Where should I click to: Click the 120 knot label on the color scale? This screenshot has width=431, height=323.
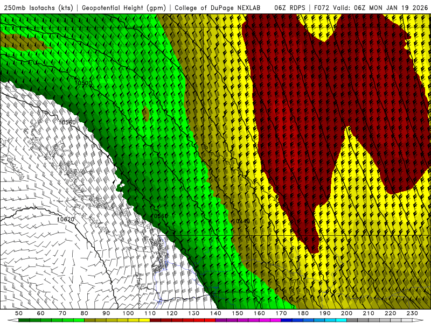172,313
